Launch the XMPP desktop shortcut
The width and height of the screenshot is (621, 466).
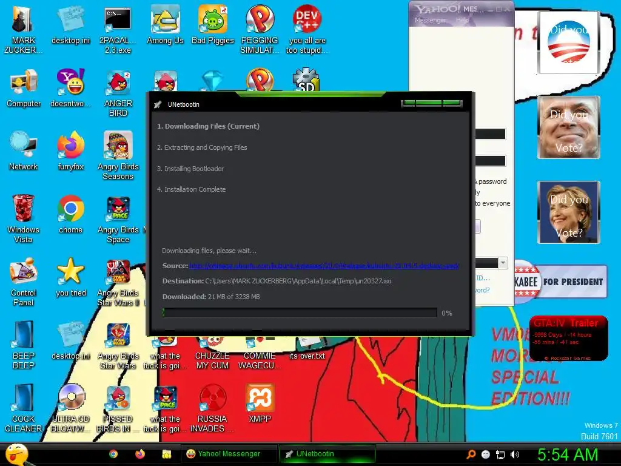[x=260, y=404]
